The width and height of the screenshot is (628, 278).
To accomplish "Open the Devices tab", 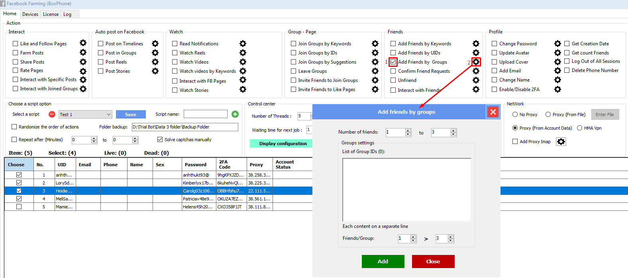I will (30, 14).
